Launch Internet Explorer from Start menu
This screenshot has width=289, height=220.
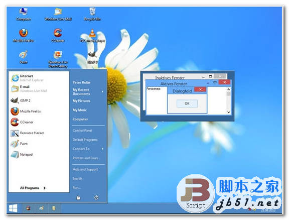tap(28, 78)
